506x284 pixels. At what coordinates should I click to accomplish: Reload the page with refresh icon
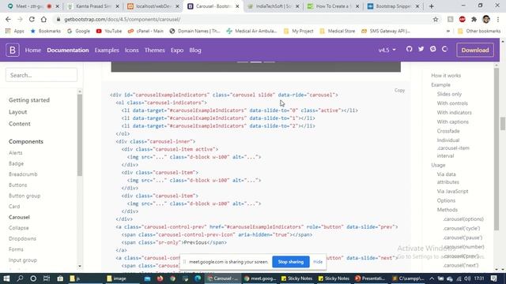[32, 19]
